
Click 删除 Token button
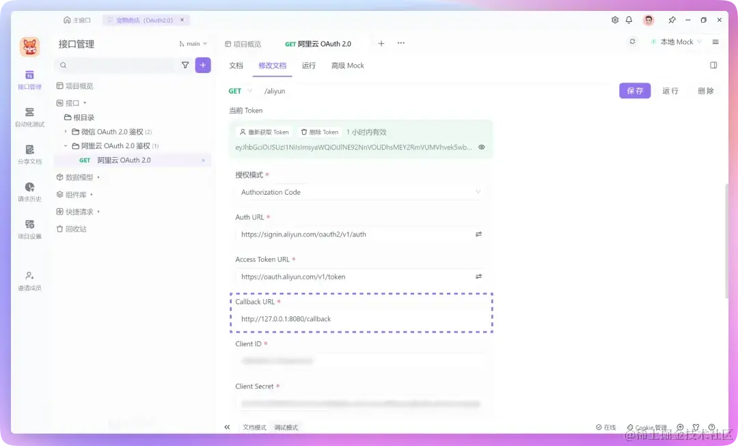click(320, 133)
